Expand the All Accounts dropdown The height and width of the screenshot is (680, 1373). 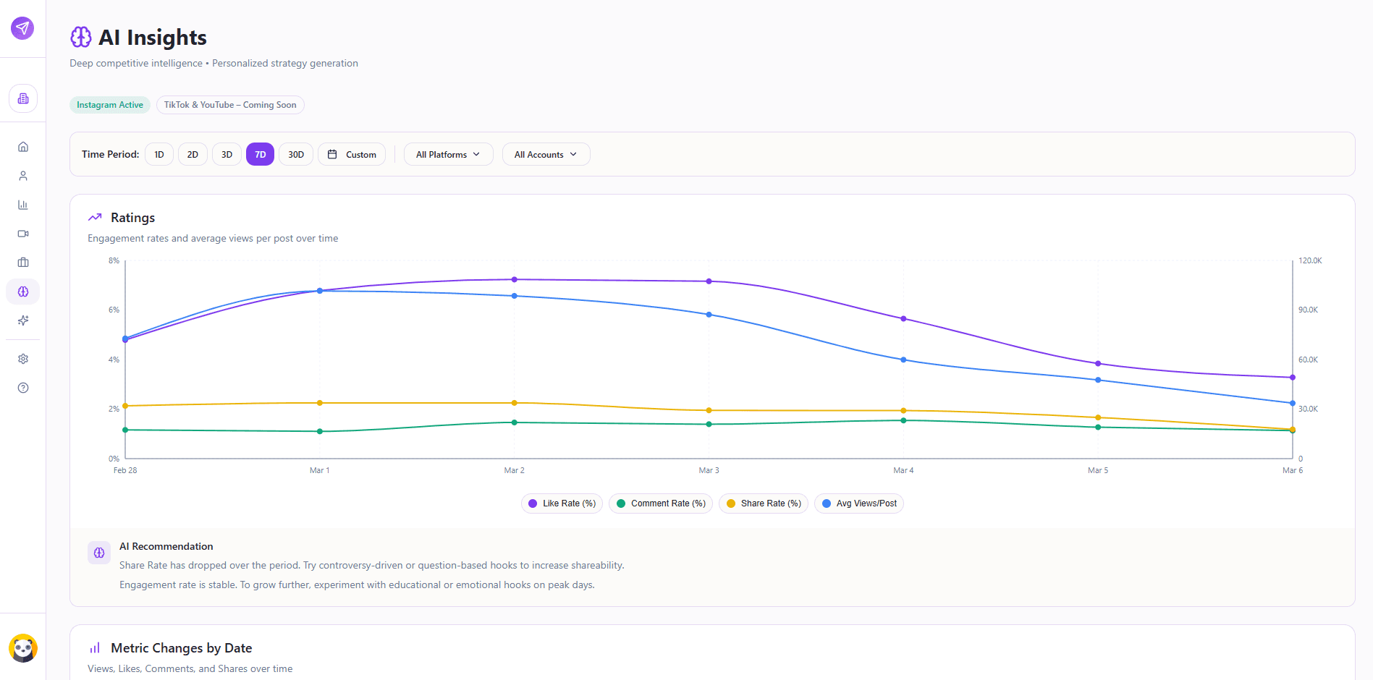[x=546, y=154]
